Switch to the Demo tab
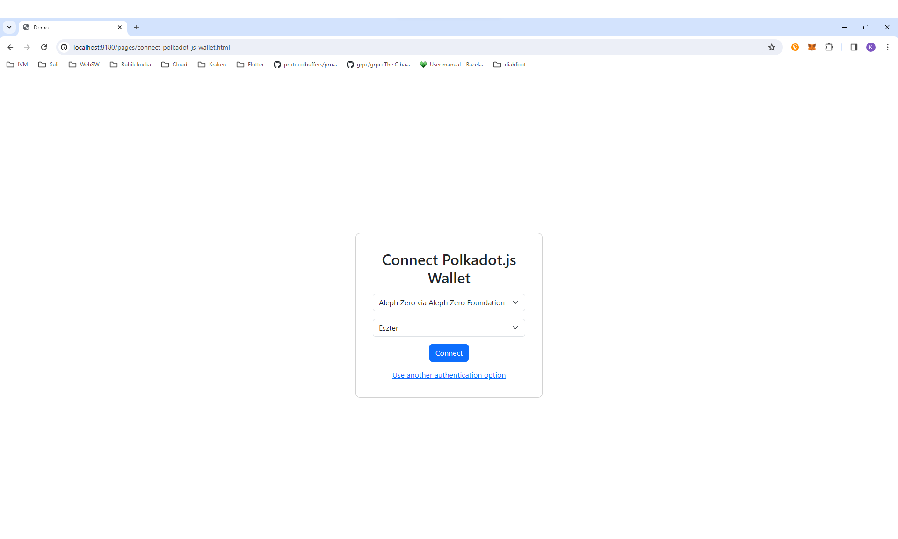This screenshot has height=539, width=898. click(x=70, y=27)
